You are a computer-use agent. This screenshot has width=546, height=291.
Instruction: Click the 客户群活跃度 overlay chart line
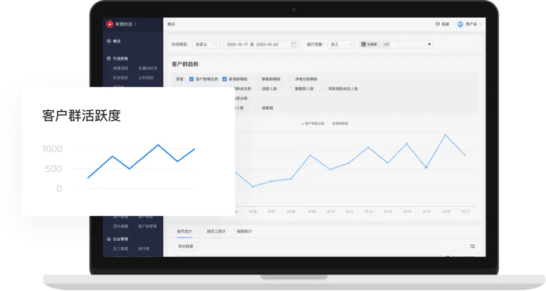(x=141, y=161)
